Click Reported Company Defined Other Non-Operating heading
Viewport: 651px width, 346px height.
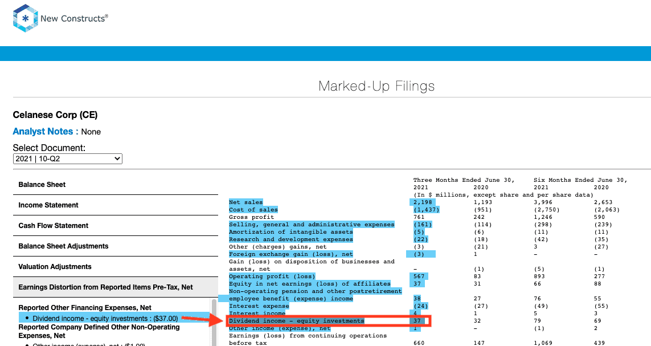(99, 331)
